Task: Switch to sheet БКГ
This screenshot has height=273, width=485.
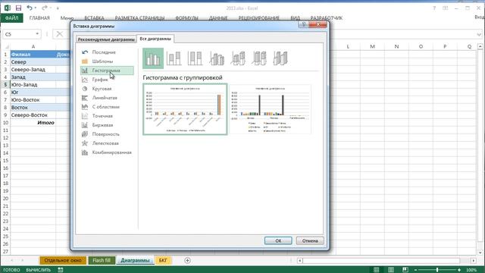Action: coord(163,261)
